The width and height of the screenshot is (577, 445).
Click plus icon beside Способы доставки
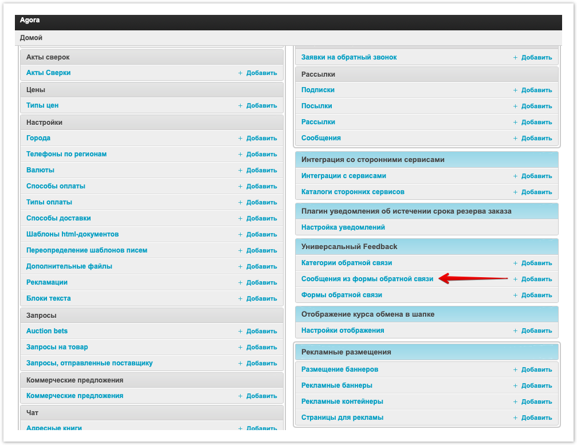coord(240,218)
